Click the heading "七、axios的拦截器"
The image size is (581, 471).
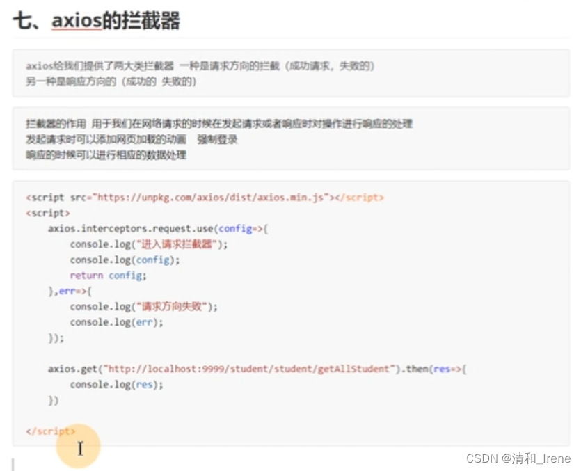click(x=97, y=20)
